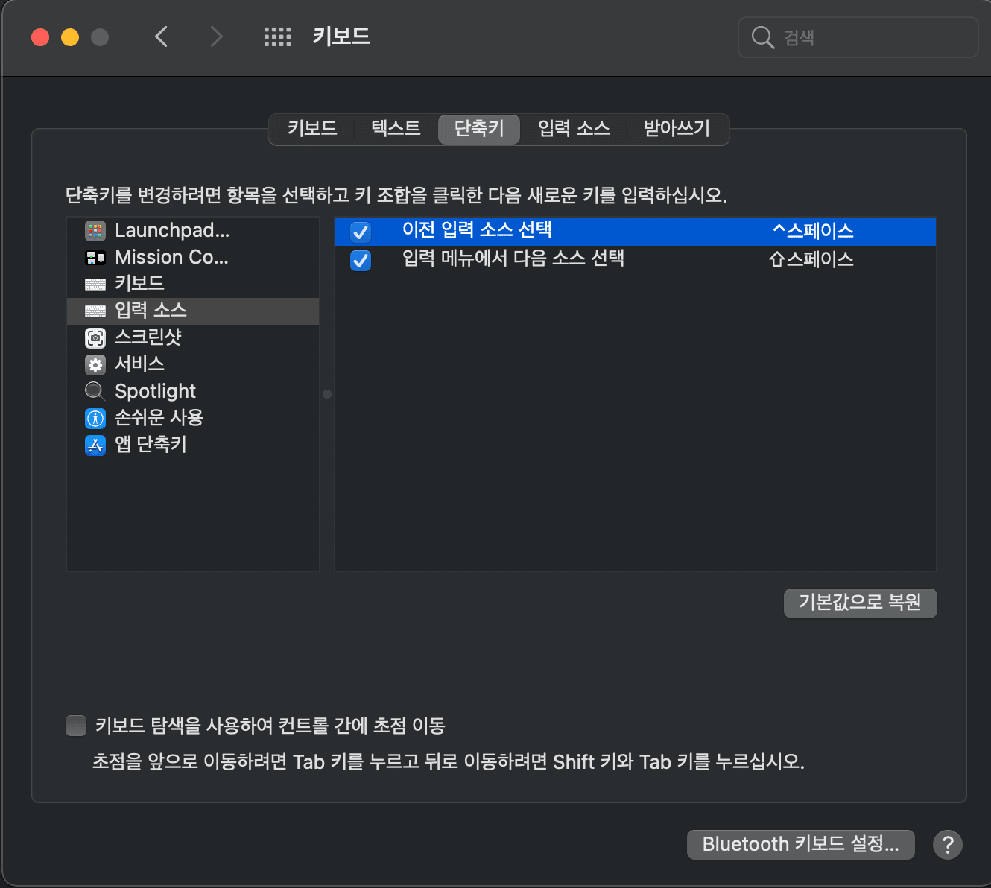Disable 입력 메뉴에서 다음 소스 선택

tap(360, 261)
